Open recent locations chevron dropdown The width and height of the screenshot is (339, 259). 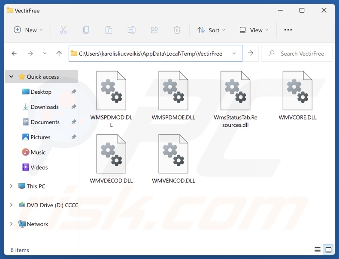[x=45, y=53]
